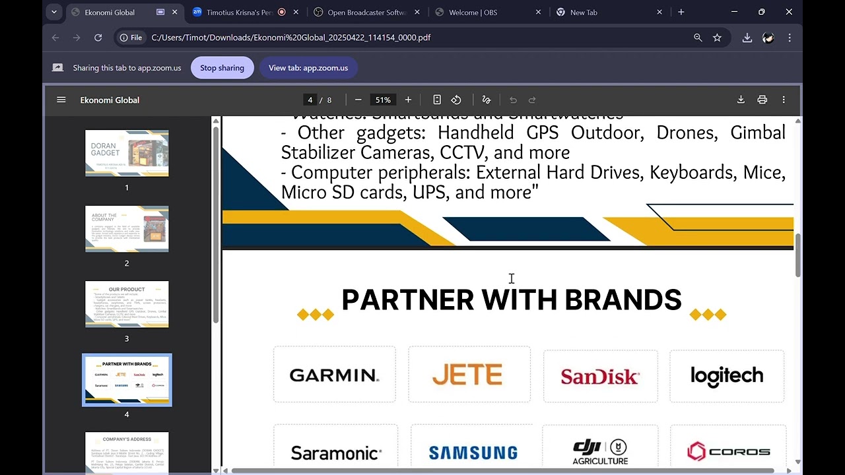
Task: Click the File site info chip
Action: coord(131,38)
